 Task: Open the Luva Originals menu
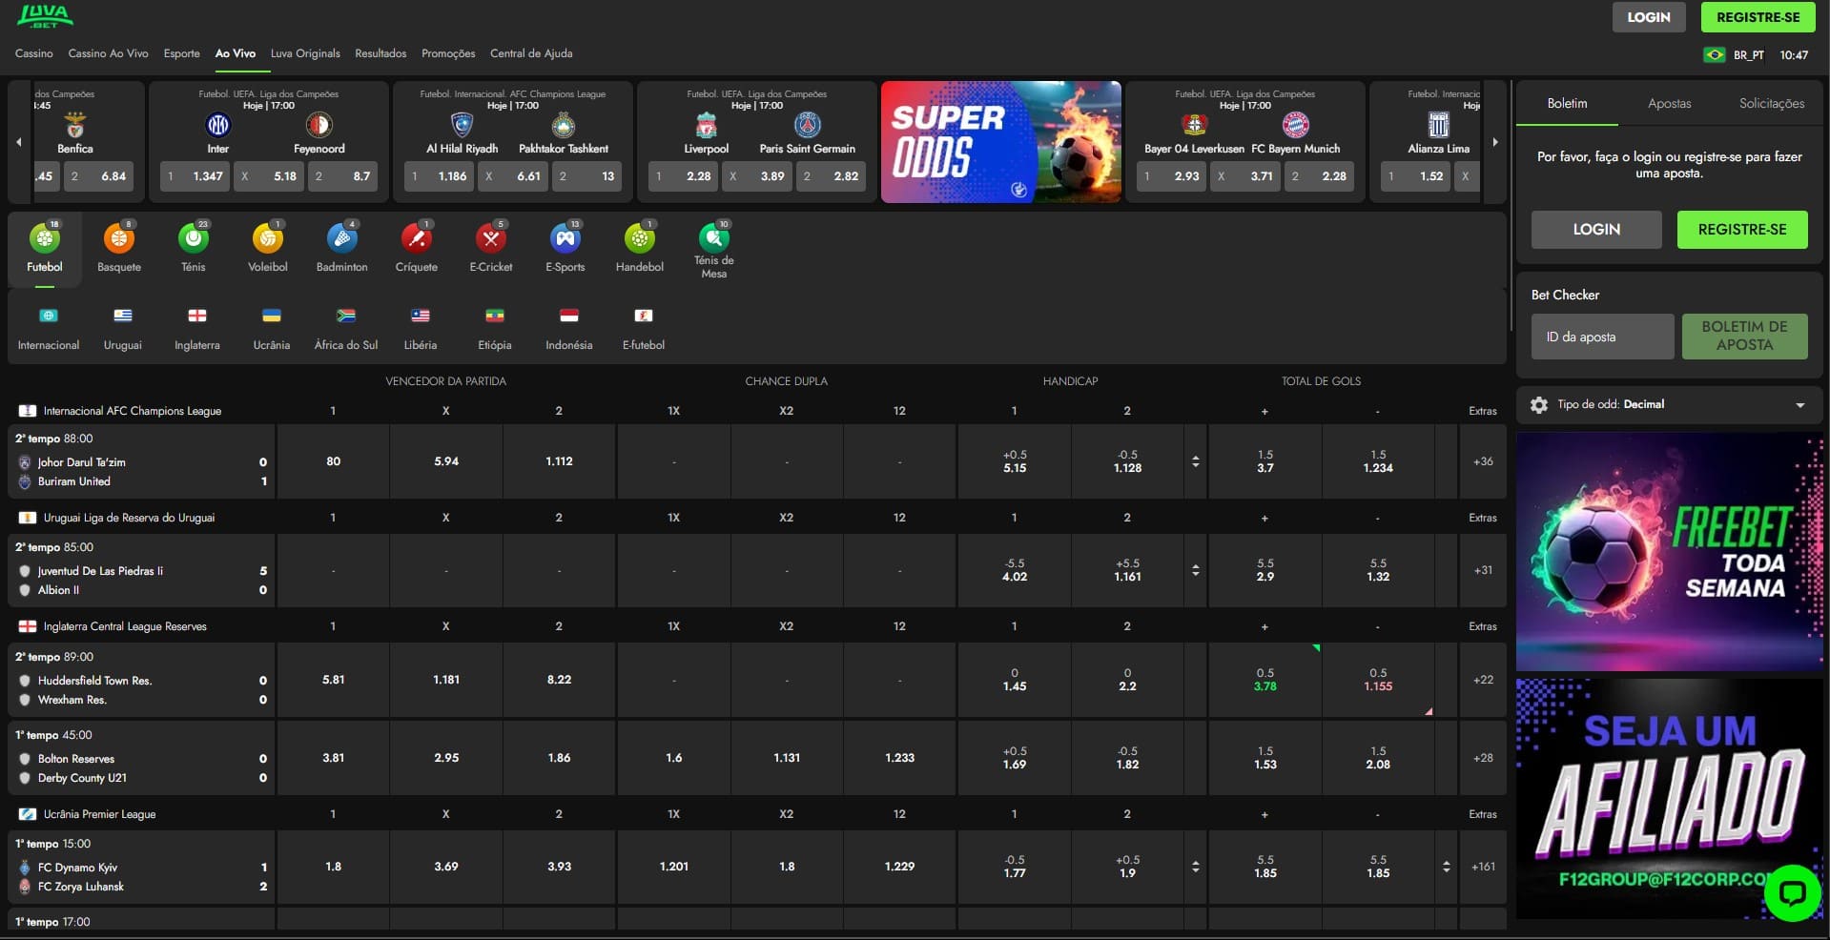[305, 53]
